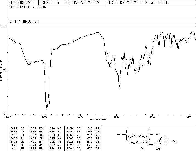Click the HIT-NO=7744 header cell

pyautogui.click(x=23, y=2)
